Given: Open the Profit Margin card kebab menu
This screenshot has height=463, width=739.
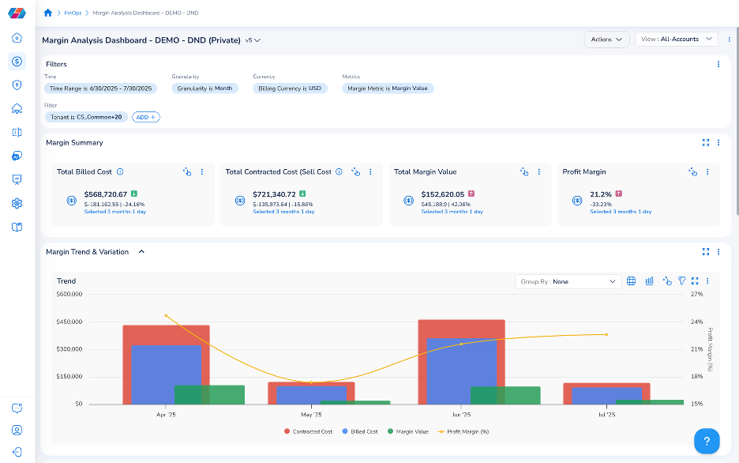Looking at the screenshot, I should [x=707, y=171].
